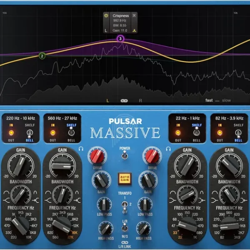Click the 1K8 frequency label on fourth band

pyautogui.click(x=242, y=226)
